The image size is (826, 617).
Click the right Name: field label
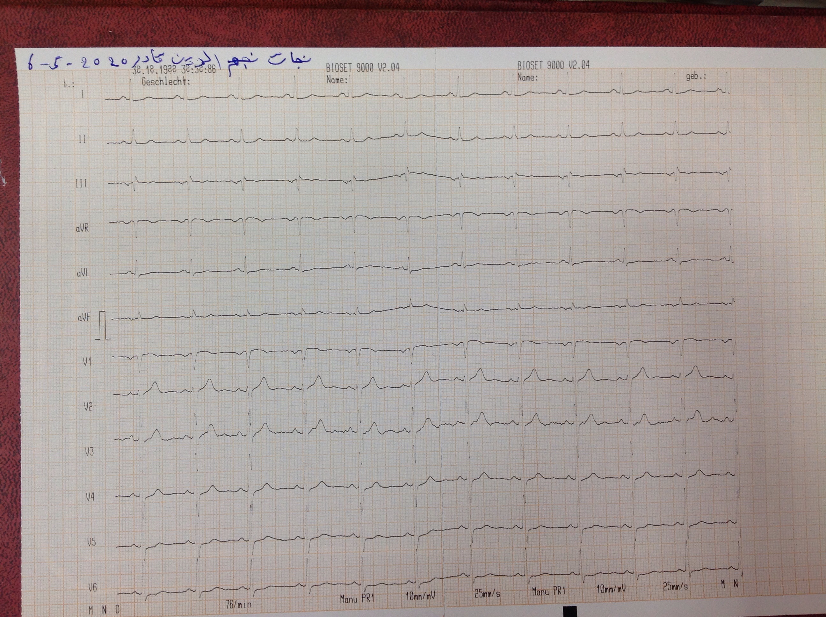527,78
